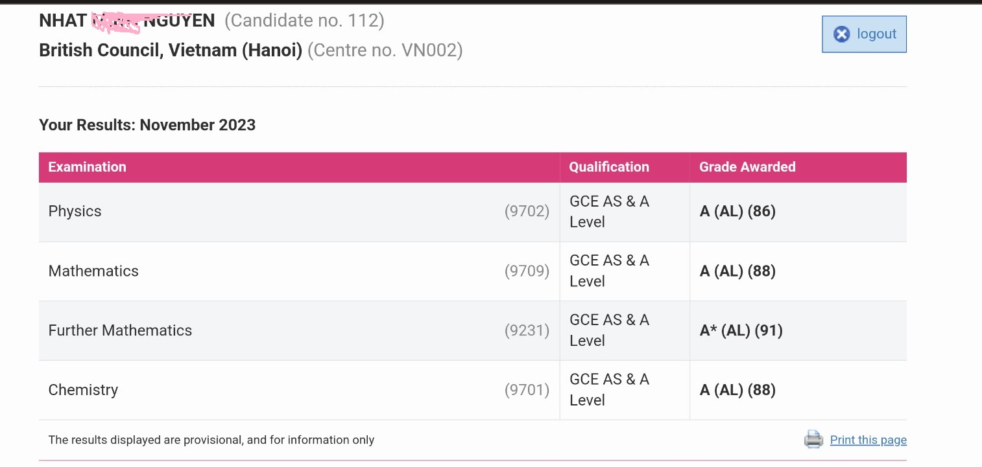982x467 pixels.
Task: Click the Chemistry code 9701
Action: pyautogui.click(x=527, y=390)
